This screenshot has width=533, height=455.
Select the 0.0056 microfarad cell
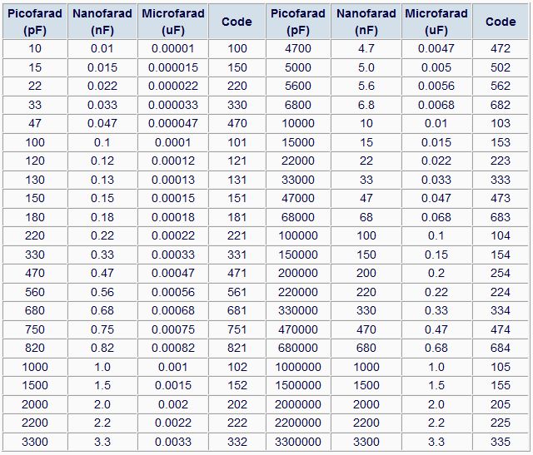pos(436,86)
